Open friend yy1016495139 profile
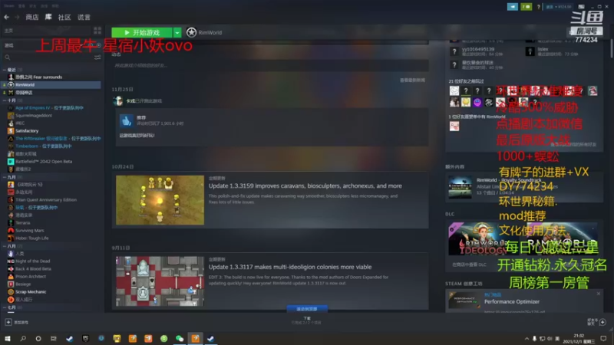 477,51
